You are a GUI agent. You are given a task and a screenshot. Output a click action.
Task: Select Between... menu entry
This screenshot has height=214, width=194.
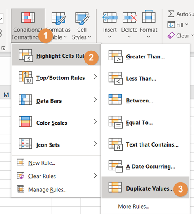[x=146, y=100]
